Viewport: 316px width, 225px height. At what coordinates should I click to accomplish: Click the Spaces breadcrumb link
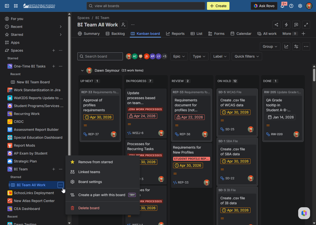tap(84, 18)
